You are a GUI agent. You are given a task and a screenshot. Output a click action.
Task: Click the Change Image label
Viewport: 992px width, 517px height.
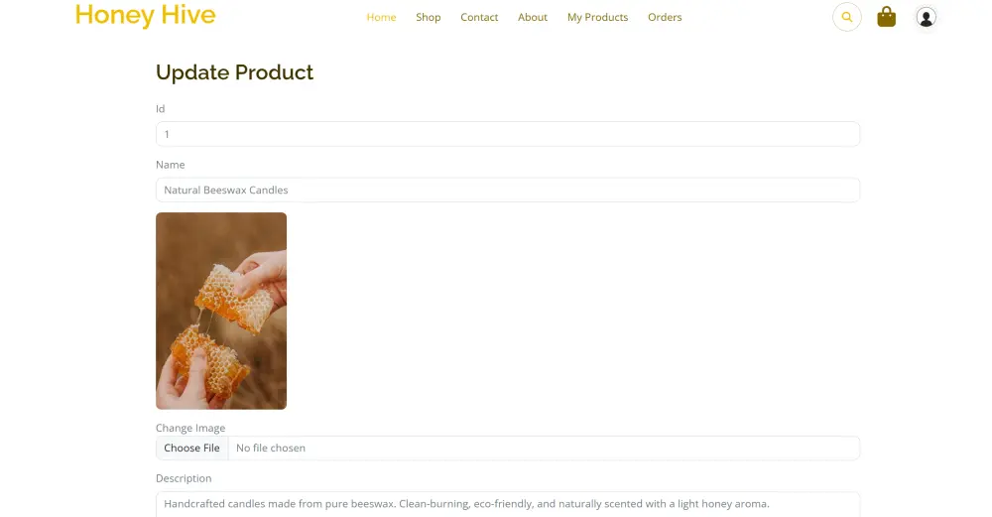[x=190, y=428]
